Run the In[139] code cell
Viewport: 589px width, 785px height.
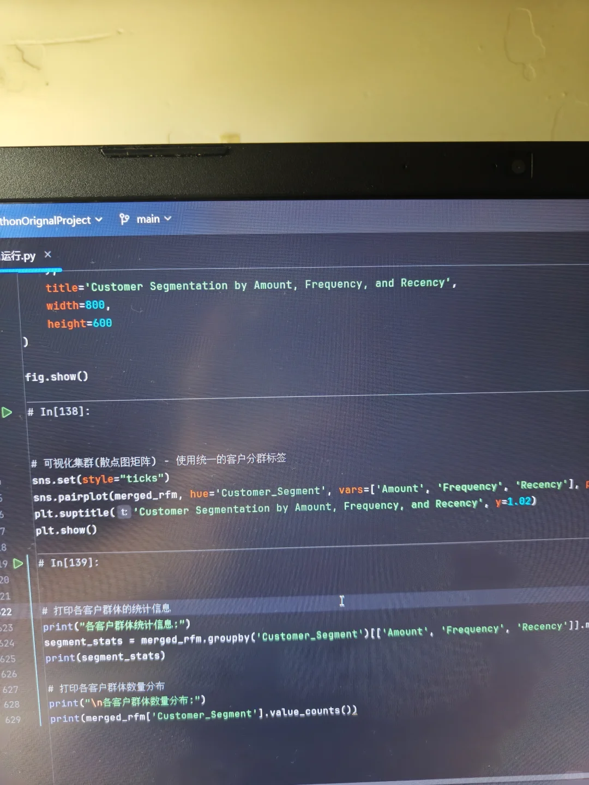point(18,563)
